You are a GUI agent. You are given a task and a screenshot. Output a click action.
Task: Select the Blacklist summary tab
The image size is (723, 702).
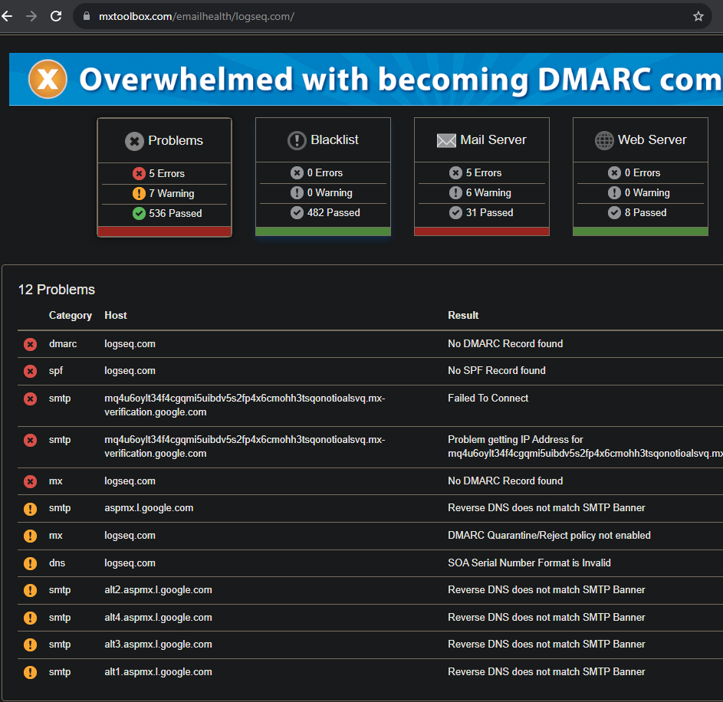(x=323, y=176)
